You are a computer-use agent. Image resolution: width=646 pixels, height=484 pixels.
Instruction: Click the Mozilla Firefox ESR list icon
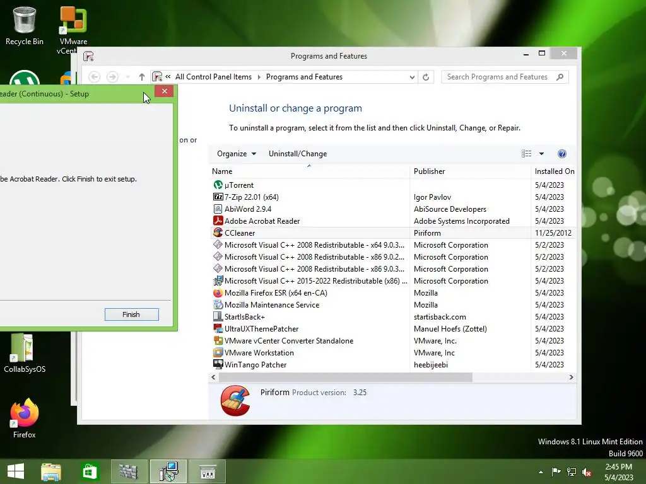click(218, 293)
